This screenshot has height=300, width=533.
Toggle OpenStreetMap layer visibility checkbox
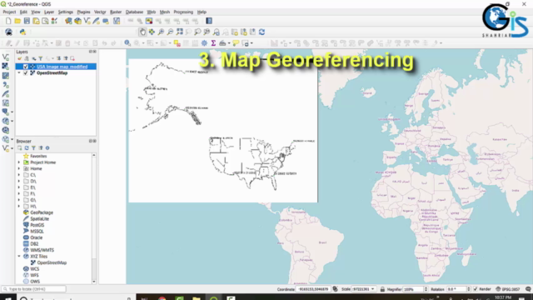pyautogui.click(x=26, y=73)
